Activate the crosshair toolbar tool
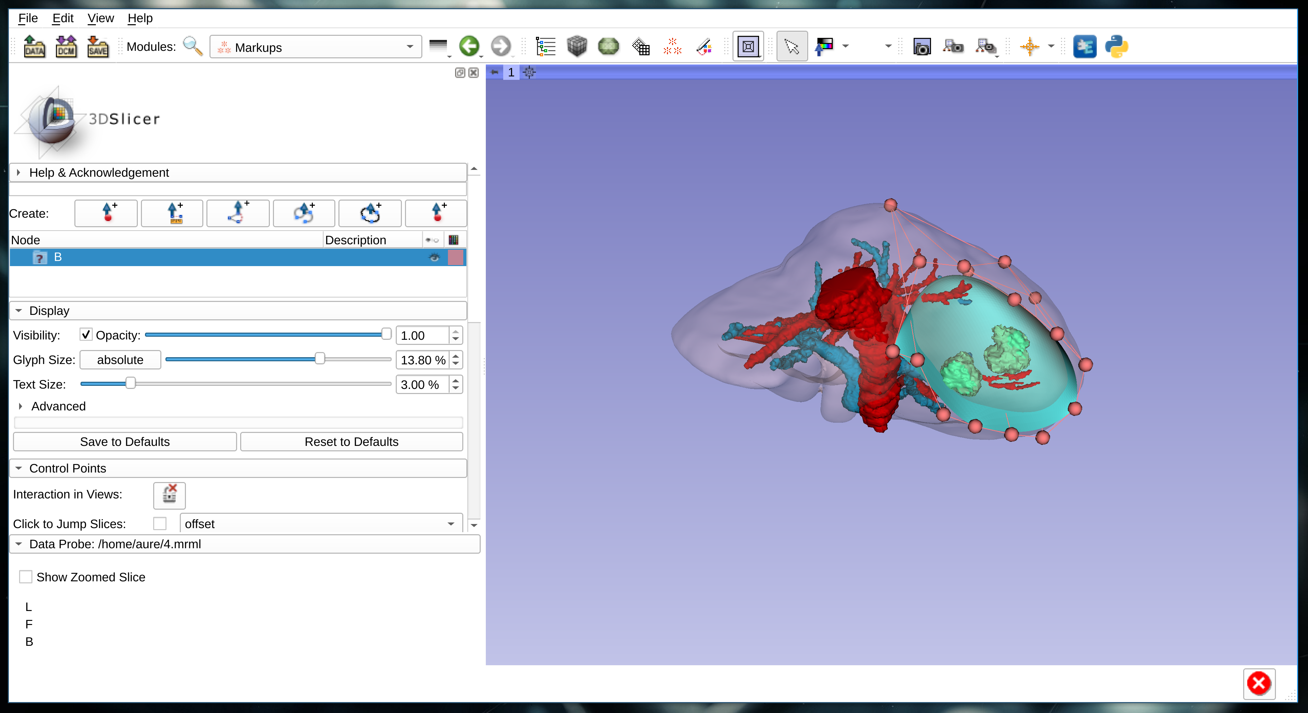The height and width of the screenshot is (713, 1308). coord(1030,46)
